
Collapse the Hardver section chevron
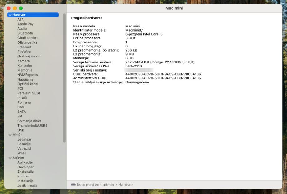pos(10,15)
